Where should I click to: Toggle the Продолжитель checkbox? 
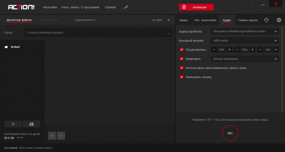point(182,50)
